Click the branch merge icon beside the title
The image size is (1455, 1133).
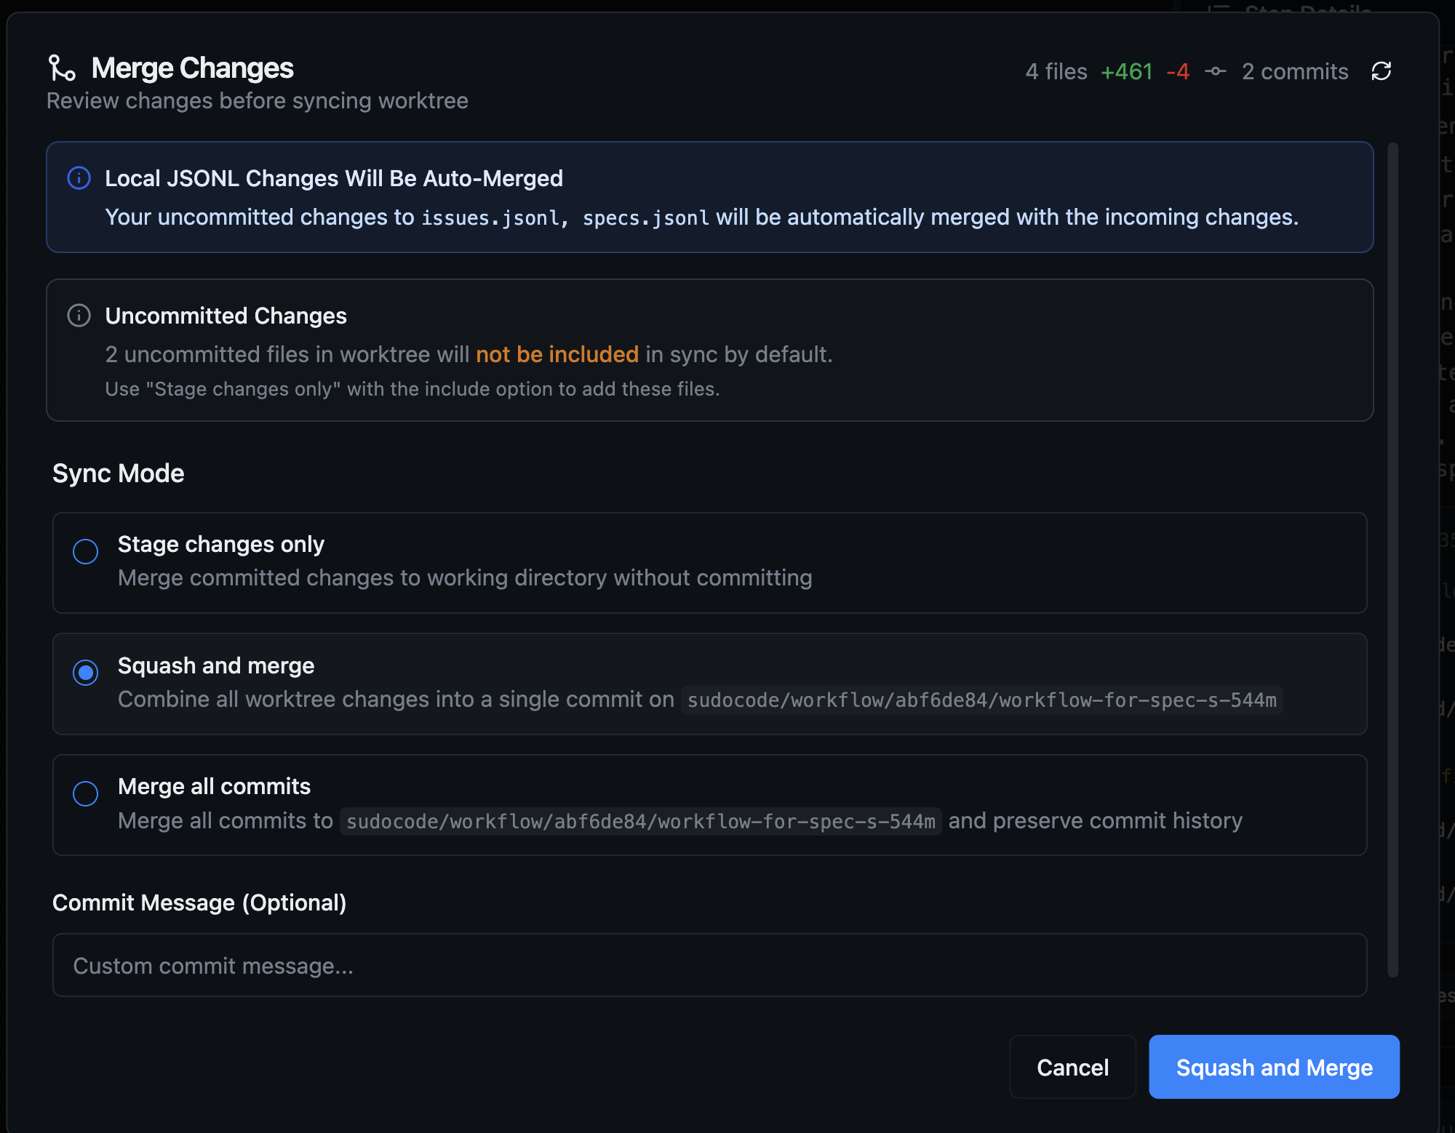point(61,68)
